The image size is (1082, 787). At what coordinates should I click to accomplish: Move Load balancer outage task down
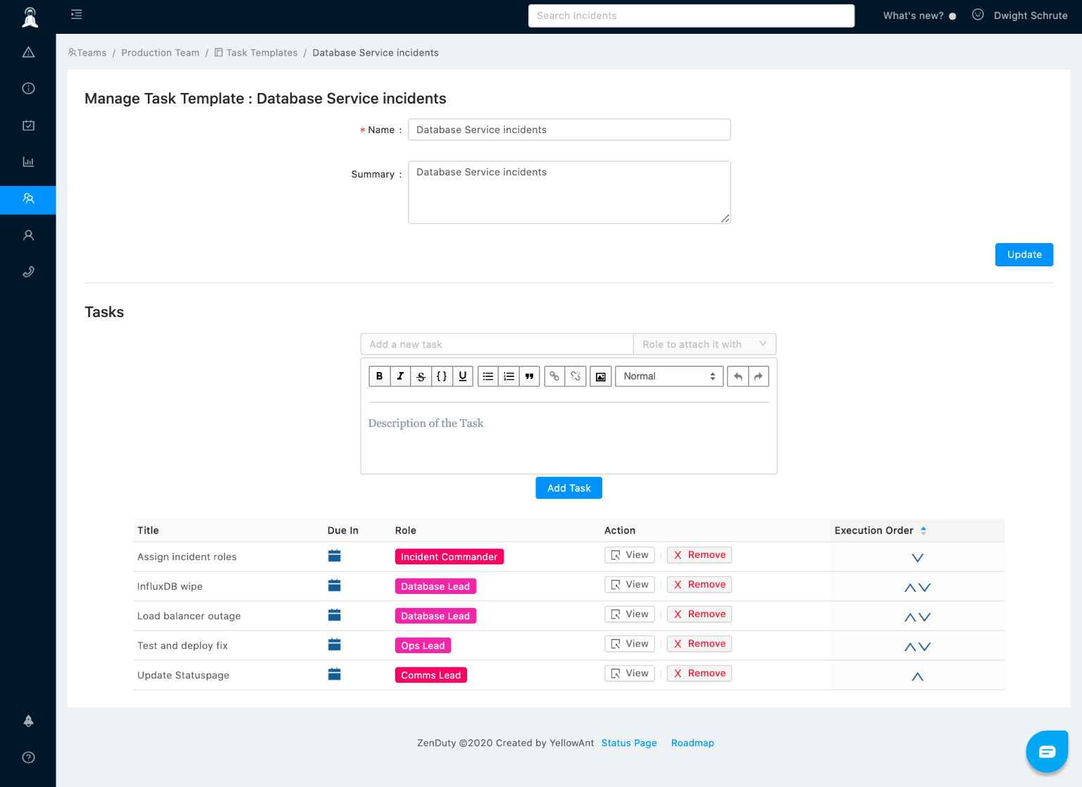coord(925,617)
